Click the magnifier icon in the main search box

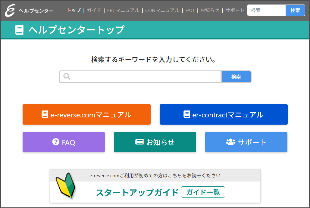pos(67,77)
